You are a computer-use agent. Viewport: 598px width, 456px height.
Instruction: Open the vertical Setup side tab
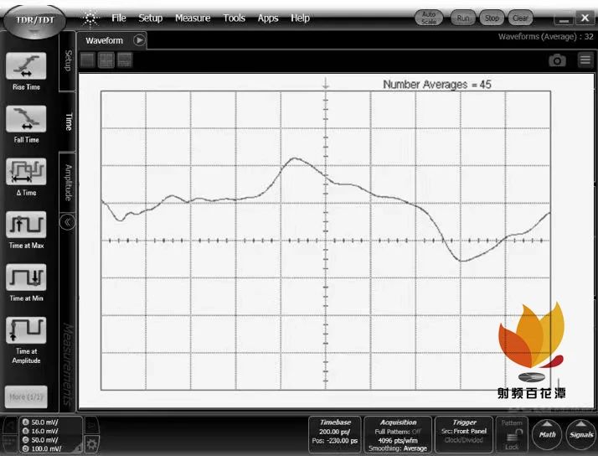68,61
